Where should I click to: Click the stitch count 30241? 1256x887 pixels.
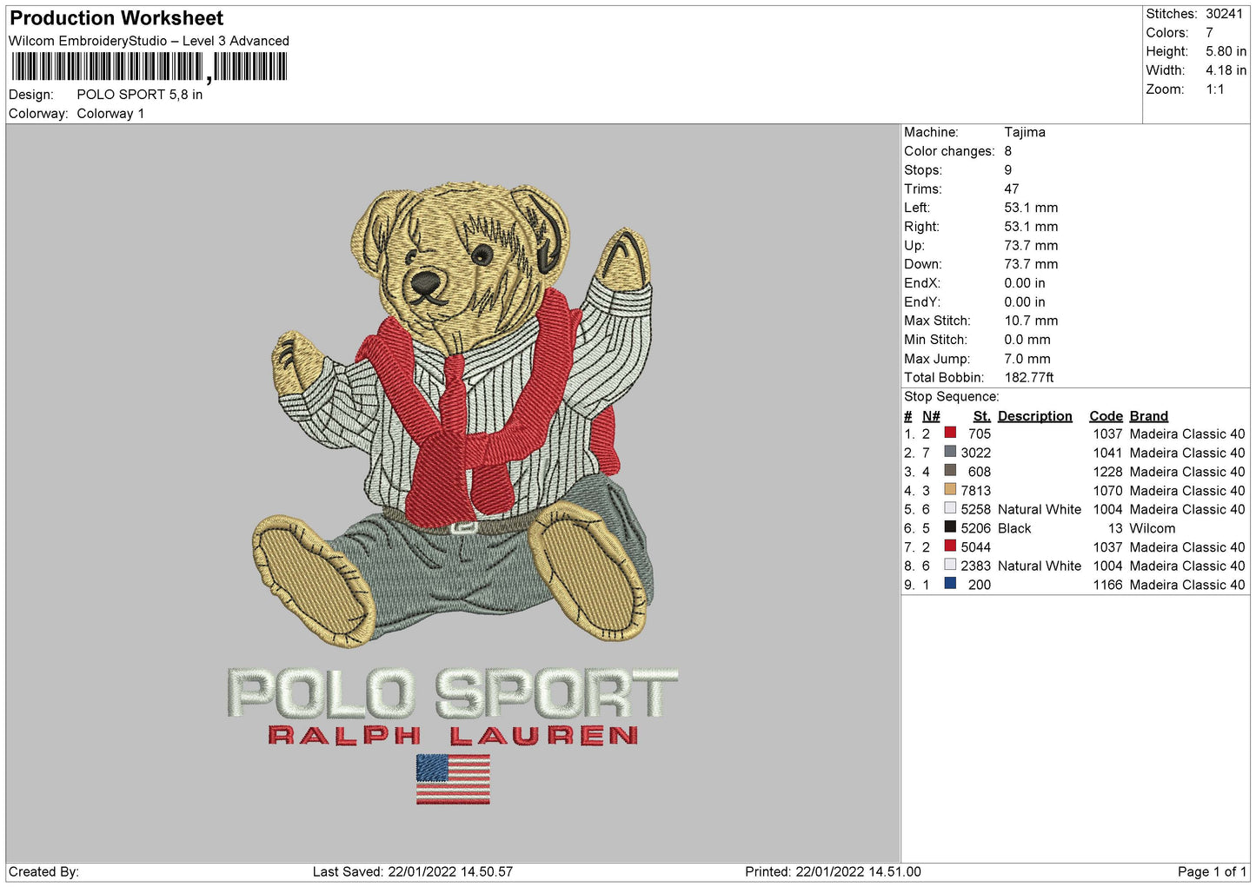[x=1224, y=14]
